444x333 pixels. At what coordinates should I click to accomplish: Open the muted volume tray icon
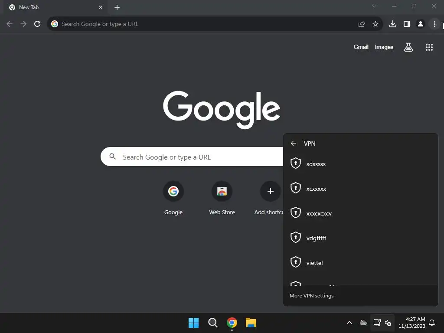(388, 323)
